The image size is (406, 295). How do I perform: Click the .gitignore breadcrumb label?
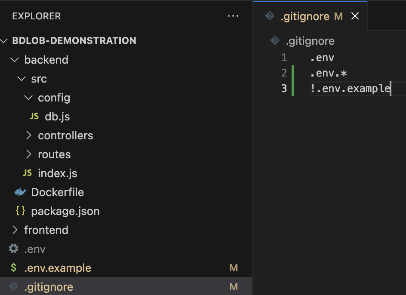point(310,41)
